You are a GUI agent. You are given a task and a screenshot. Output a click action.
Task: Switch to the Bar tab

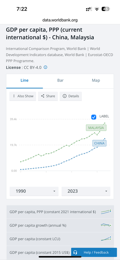(x=60, y=81)
